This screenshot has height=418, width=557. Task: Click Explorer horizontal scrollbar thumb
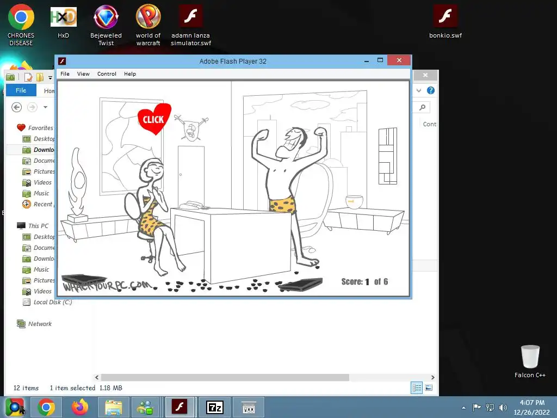[x=225, y=377]
